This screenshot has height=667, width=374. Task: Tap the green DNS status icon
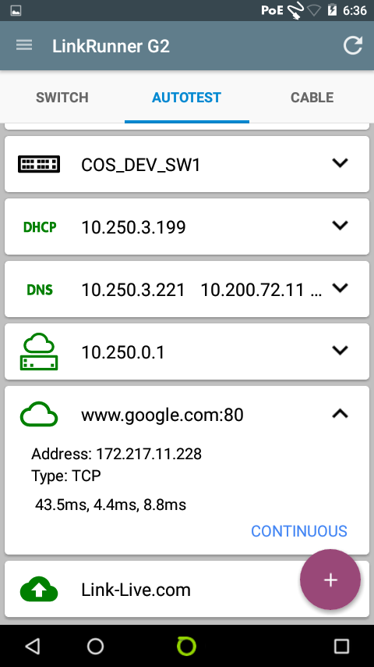40,290
